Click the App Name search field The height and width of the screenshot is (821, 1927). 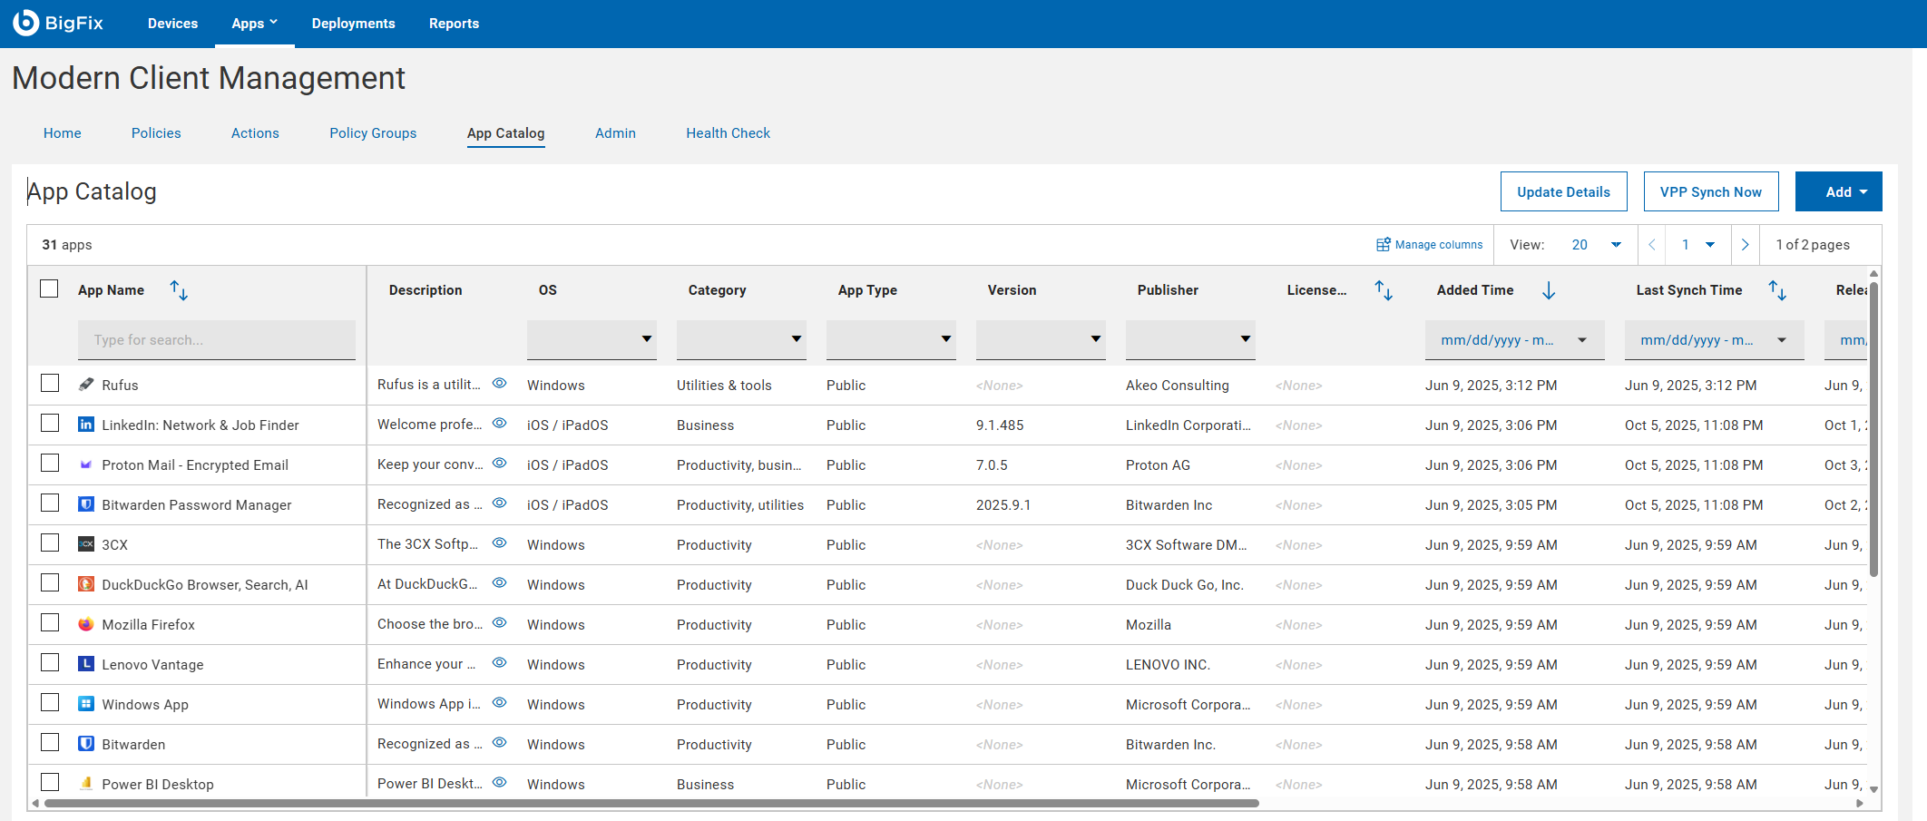tap(216, 339)
